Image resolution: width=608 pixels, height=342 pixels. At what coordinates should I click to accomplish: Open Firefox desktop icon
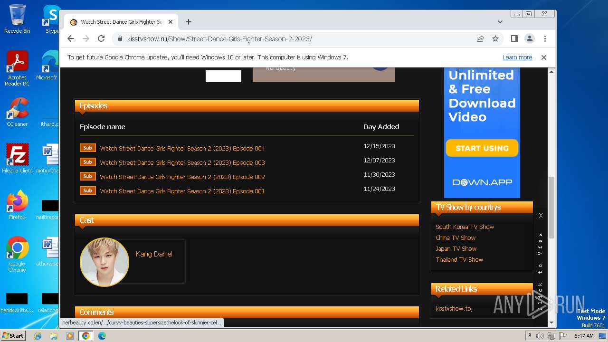point(17,205)
